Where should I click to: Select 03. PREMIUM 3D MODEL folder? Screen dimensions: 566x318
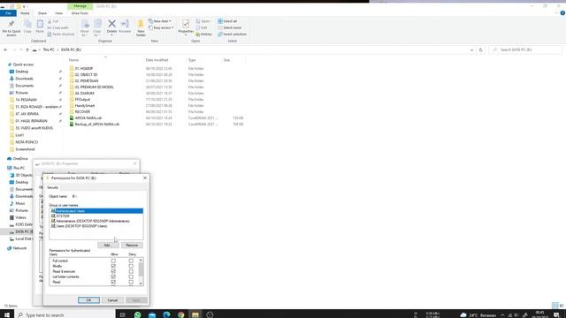point(95,87)
